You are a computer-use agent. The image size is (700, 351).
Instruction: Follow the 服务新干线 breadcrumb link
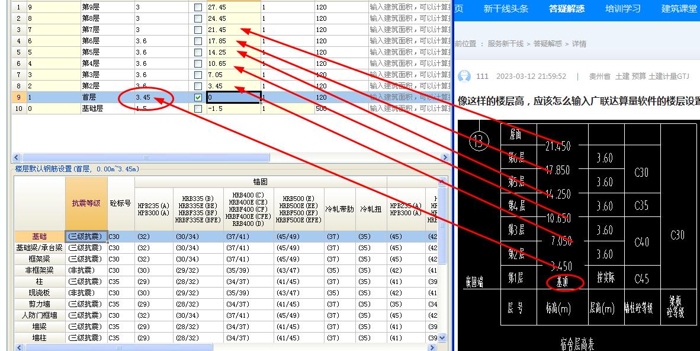(505, 44)
